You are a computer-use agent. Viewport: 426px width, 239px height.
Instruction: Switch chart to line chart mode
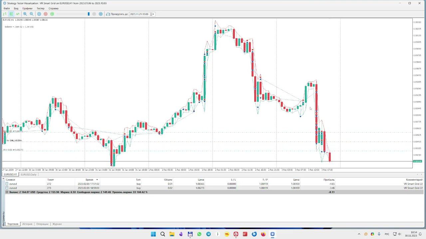coord(17,14)
